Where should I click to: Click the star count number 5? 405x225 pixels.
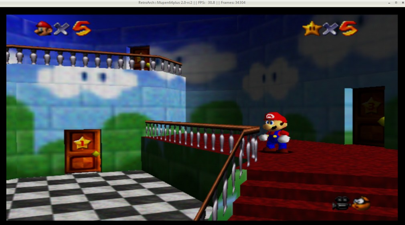(348, 28)
